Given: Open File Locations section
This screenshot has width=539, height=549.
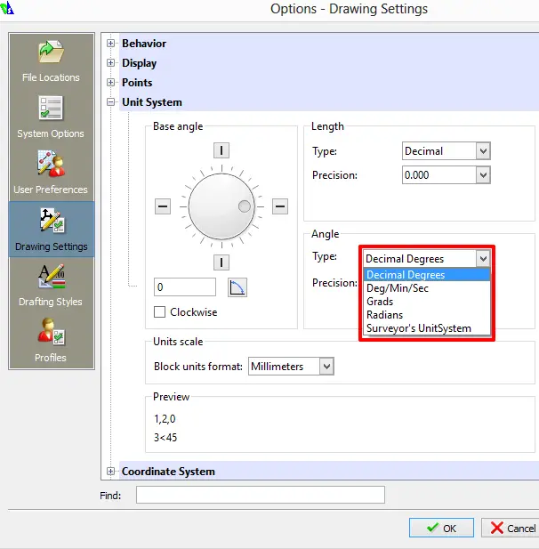Looking at the screenshot, I should click(51, 61).
